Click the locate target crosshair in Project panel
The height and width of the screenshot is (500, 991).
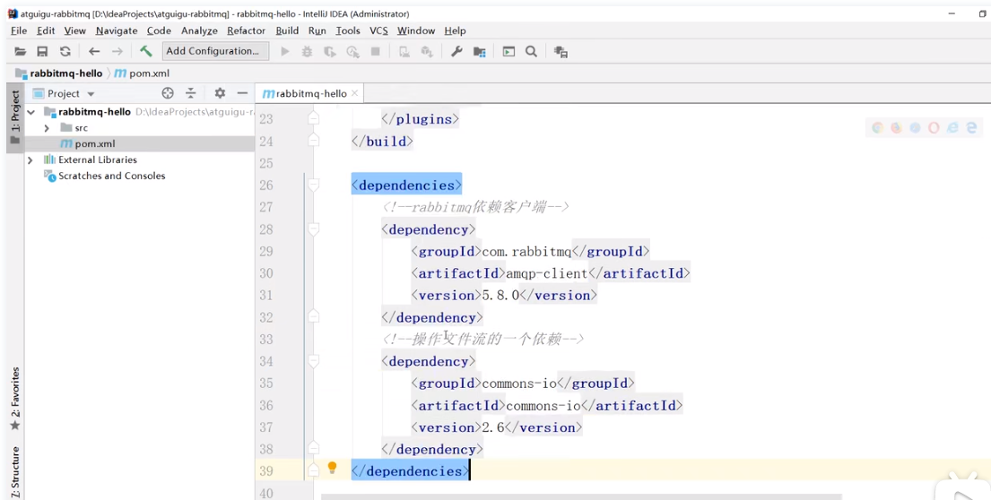point(168,93)
